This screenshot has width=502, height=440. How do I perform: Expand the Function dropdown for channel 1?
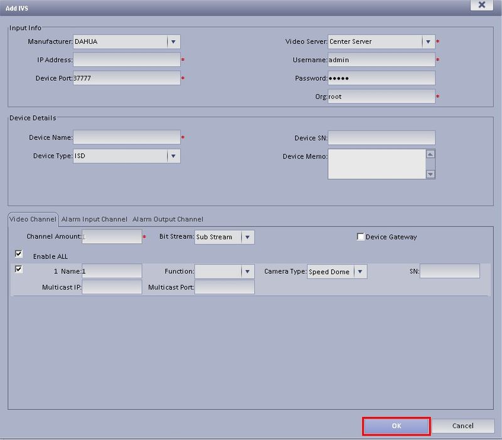(225, 271)
